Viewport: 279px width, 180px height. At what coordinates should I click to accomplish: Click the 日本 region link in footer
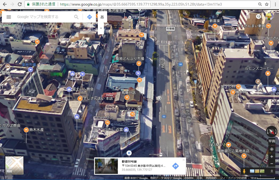tap(200, 178)
